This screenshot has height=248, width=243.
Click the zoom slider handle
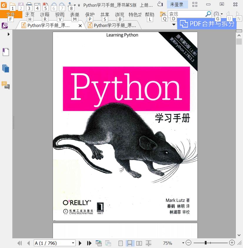click(x=205, y=243)
